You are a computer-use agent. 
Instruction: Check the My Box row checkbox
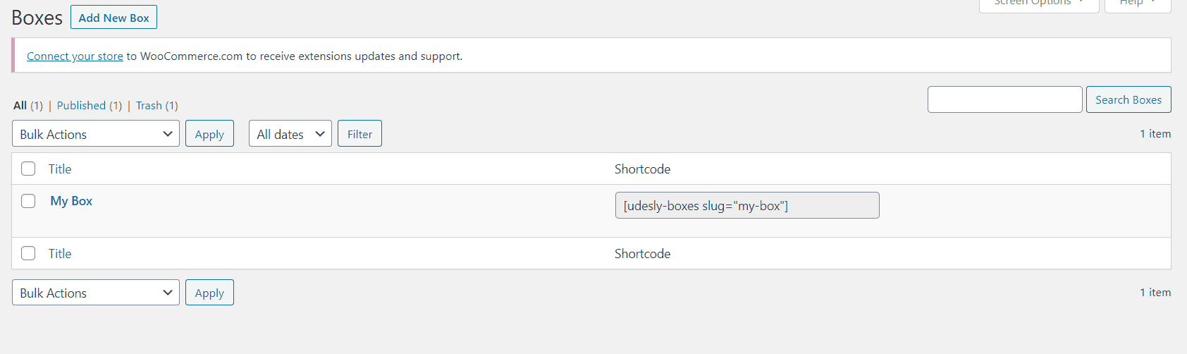[28, 201]
